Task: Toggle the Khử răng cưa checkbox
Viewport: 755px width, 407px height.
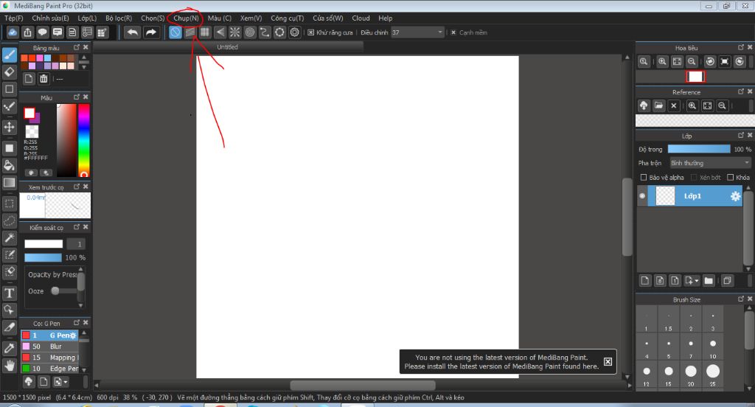Action: pos(311,32)
